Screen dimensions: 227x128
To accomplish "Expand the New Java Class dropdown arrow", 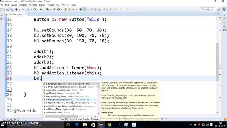I will pos(61,9).
